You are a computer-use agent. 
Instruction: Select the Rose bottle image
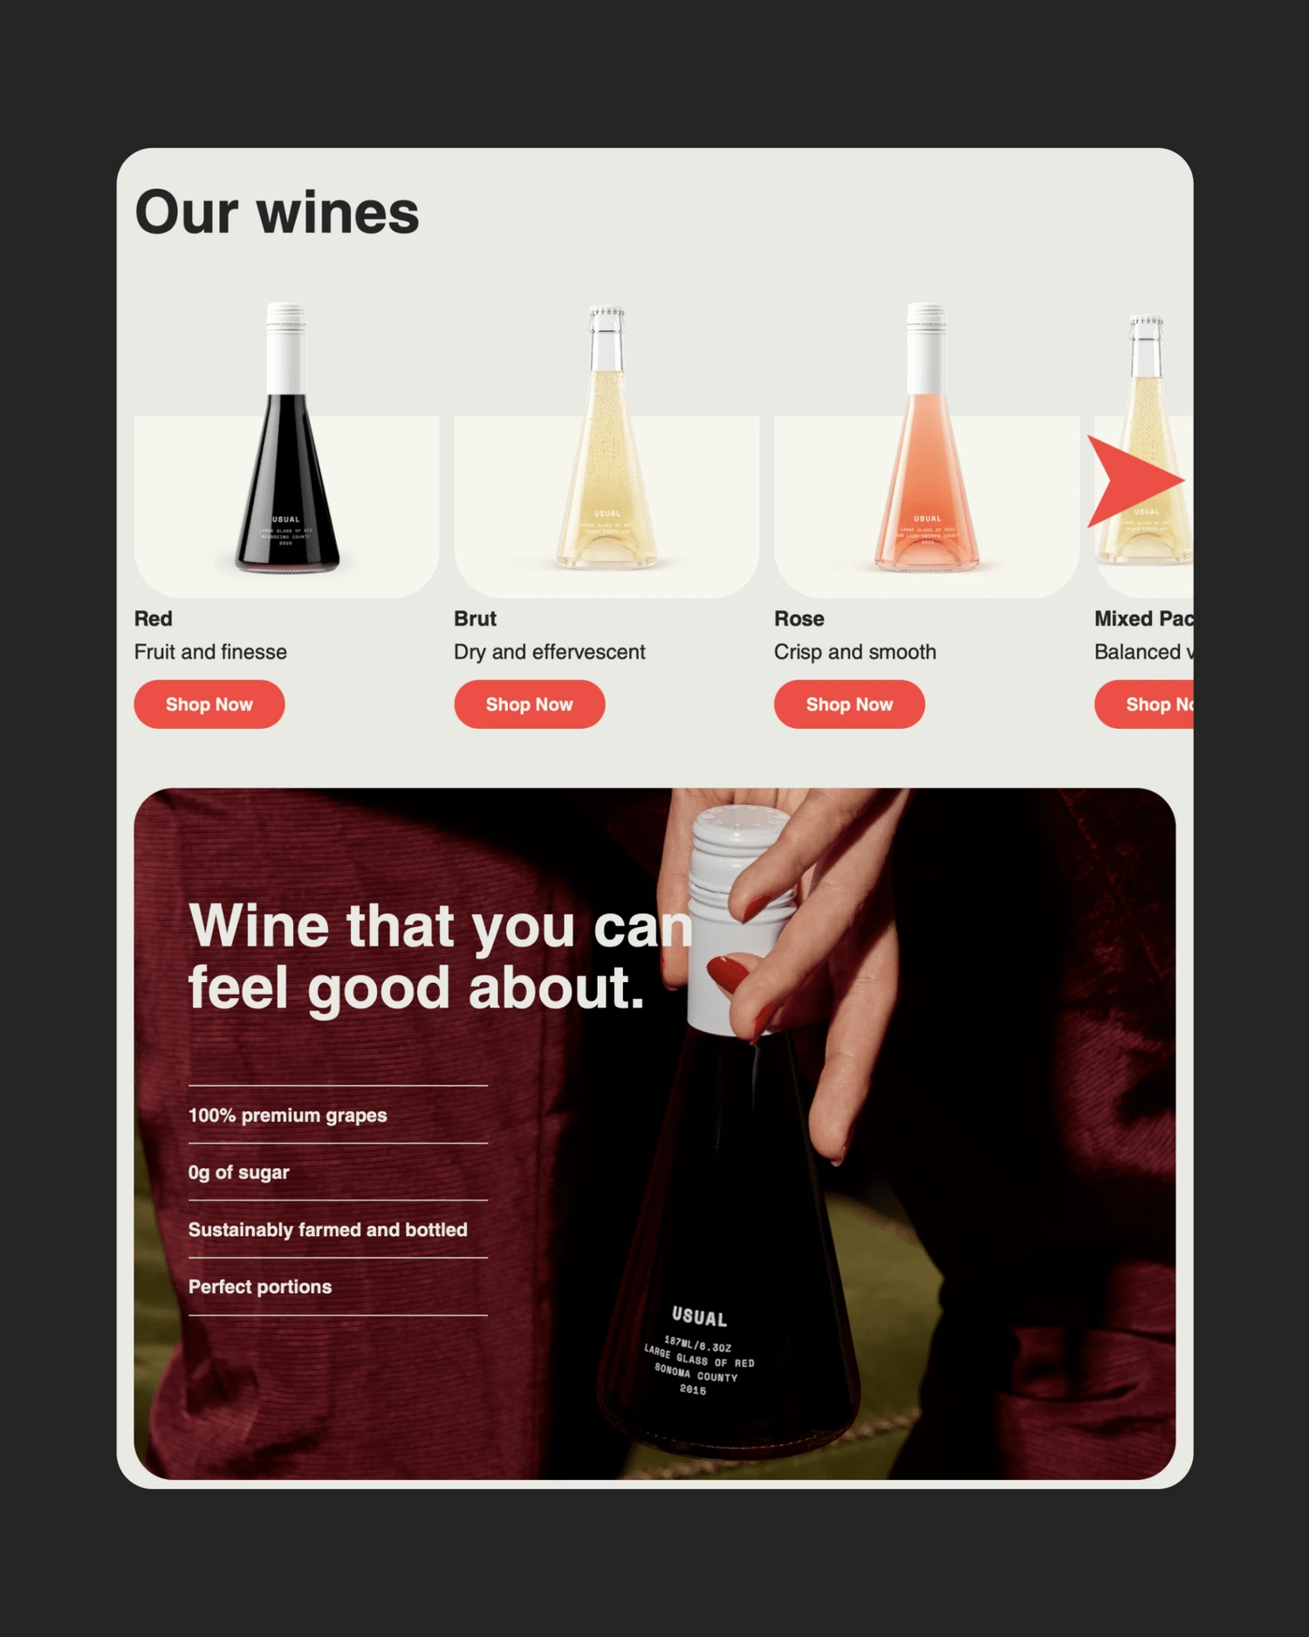[x=927, y=438]
